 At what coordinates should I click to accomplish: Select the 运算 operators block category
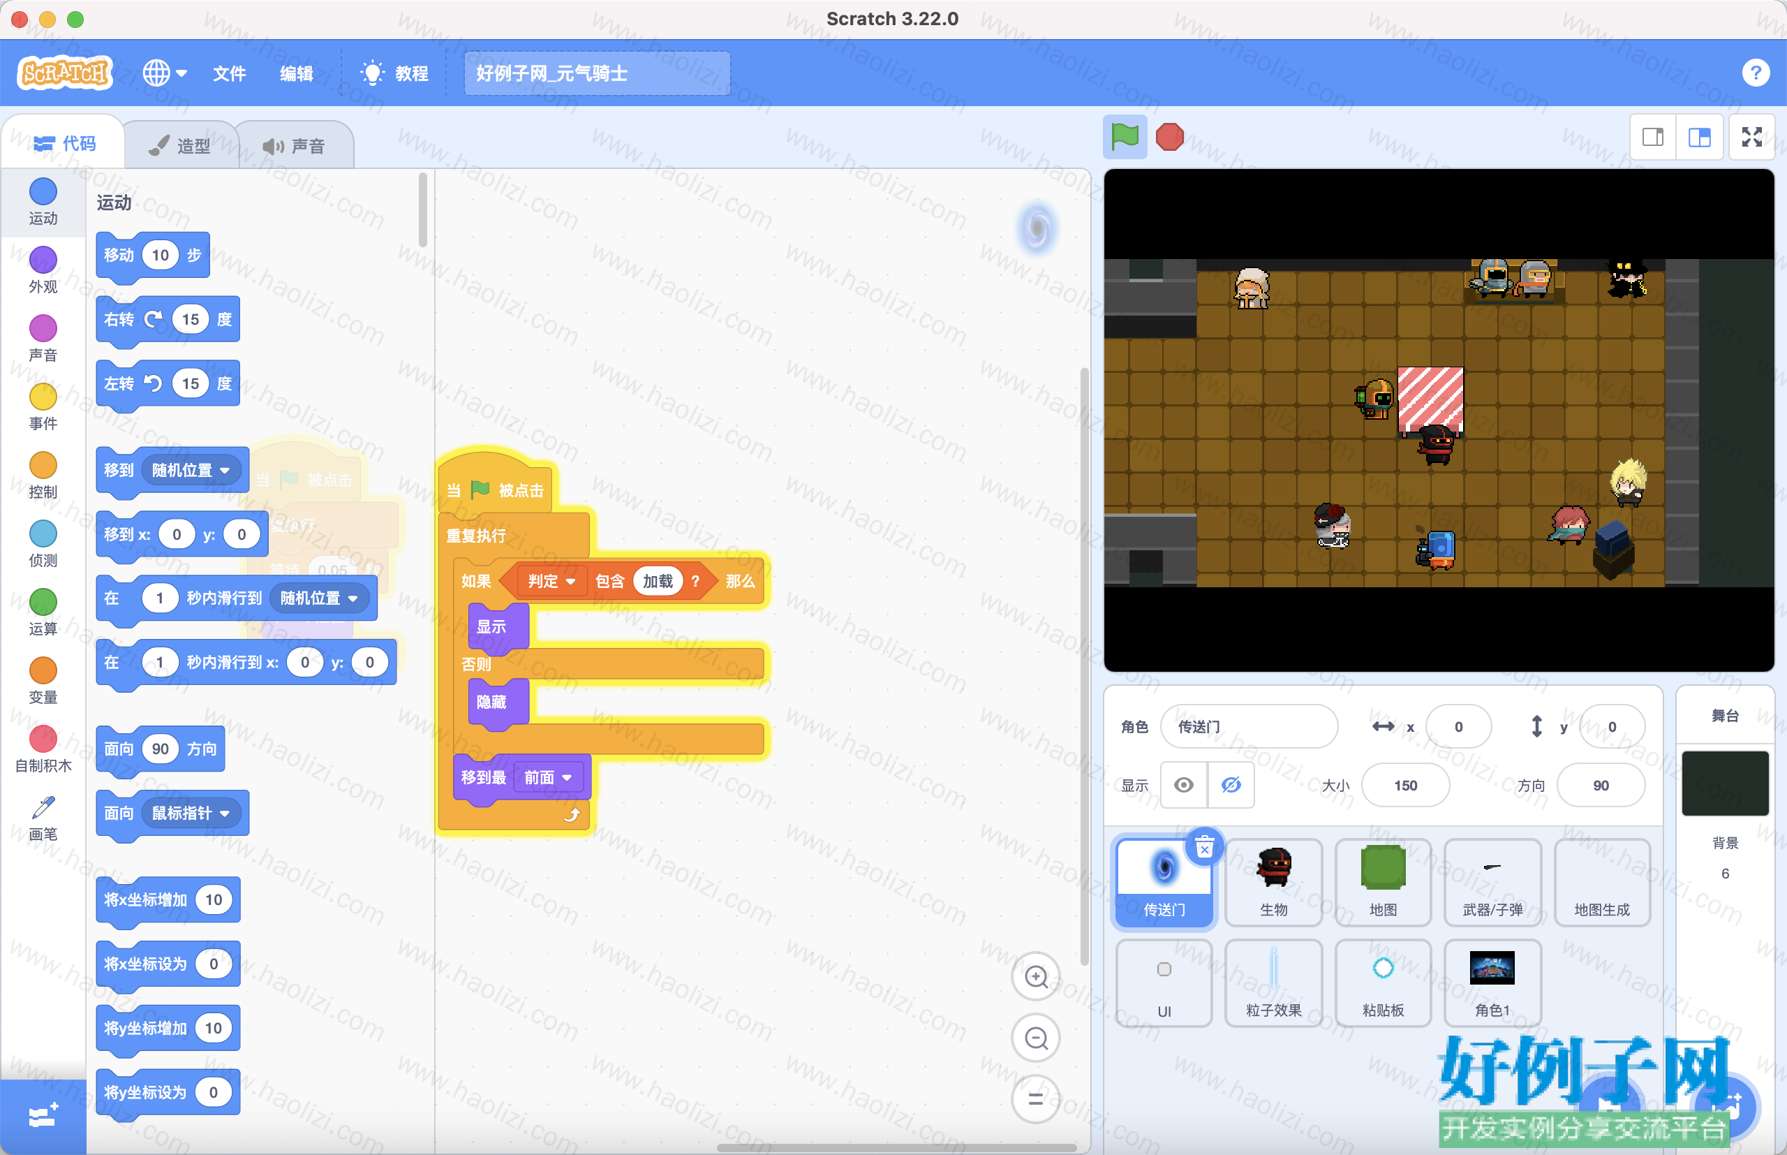pos(43,612)
